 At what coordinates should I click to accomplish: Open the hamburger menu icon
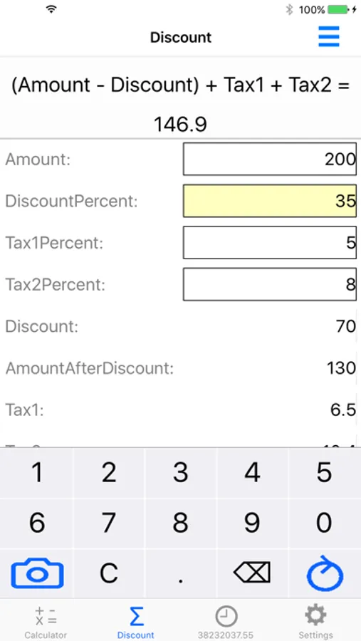point(329,36)
